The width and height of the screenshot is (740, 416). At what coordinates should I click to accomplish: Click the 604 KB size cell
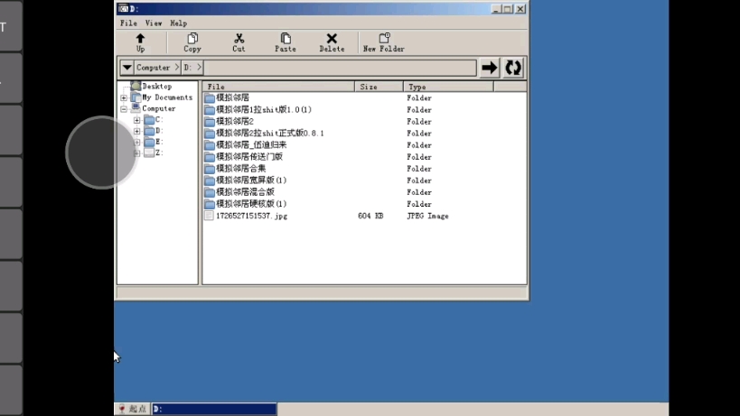point(370,216)
